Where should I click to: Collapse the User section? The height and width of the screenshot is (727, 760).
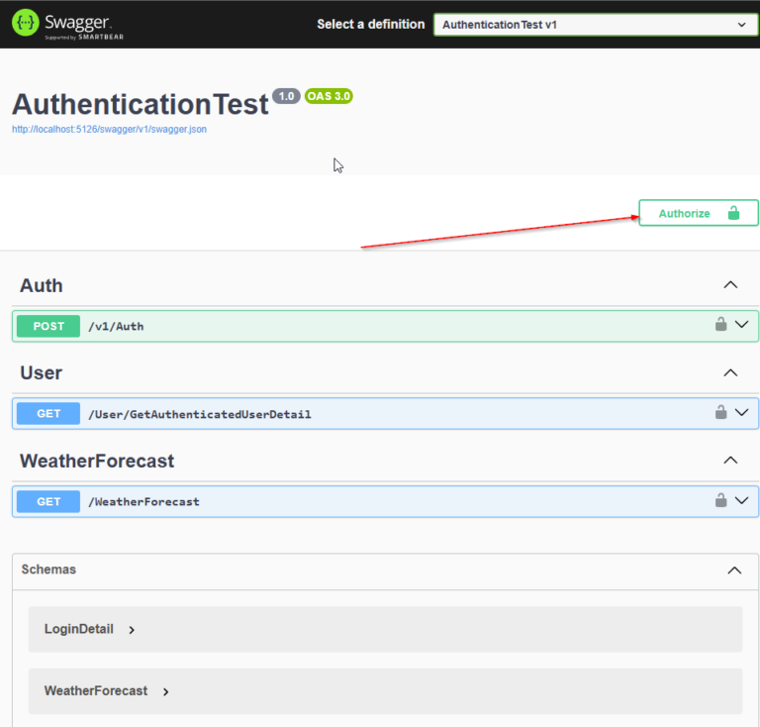pyautogui.click(x=730, y=372)
